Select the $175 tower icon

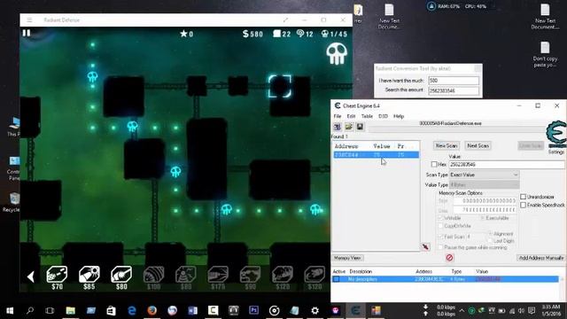click(218, 277)
